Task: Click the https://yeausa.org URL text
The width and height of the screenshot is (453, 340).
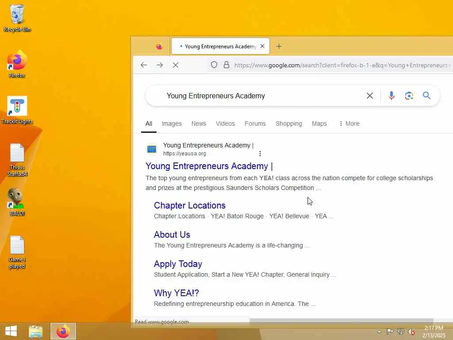Action: pyautogui.click(x=184, y=154)
